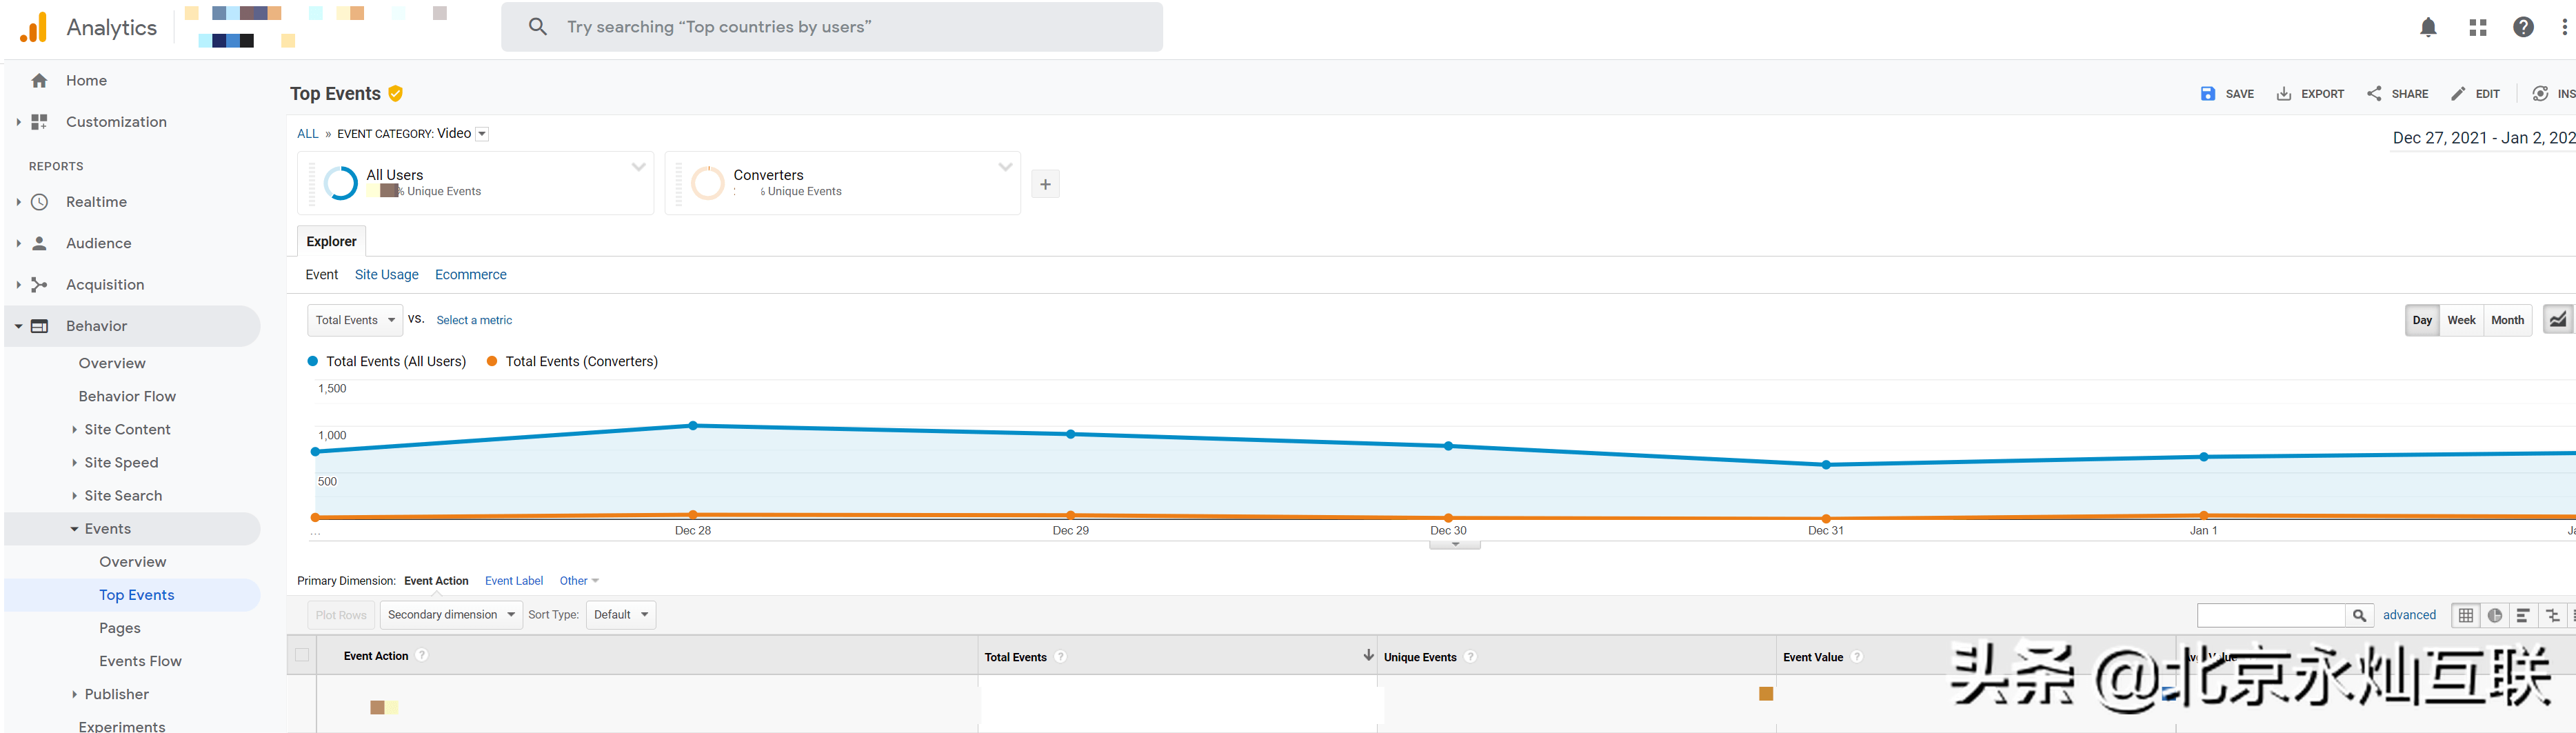Select the Performance bars view icon
Screen dimensions: 2576x733
click(x=2523, y=616)
